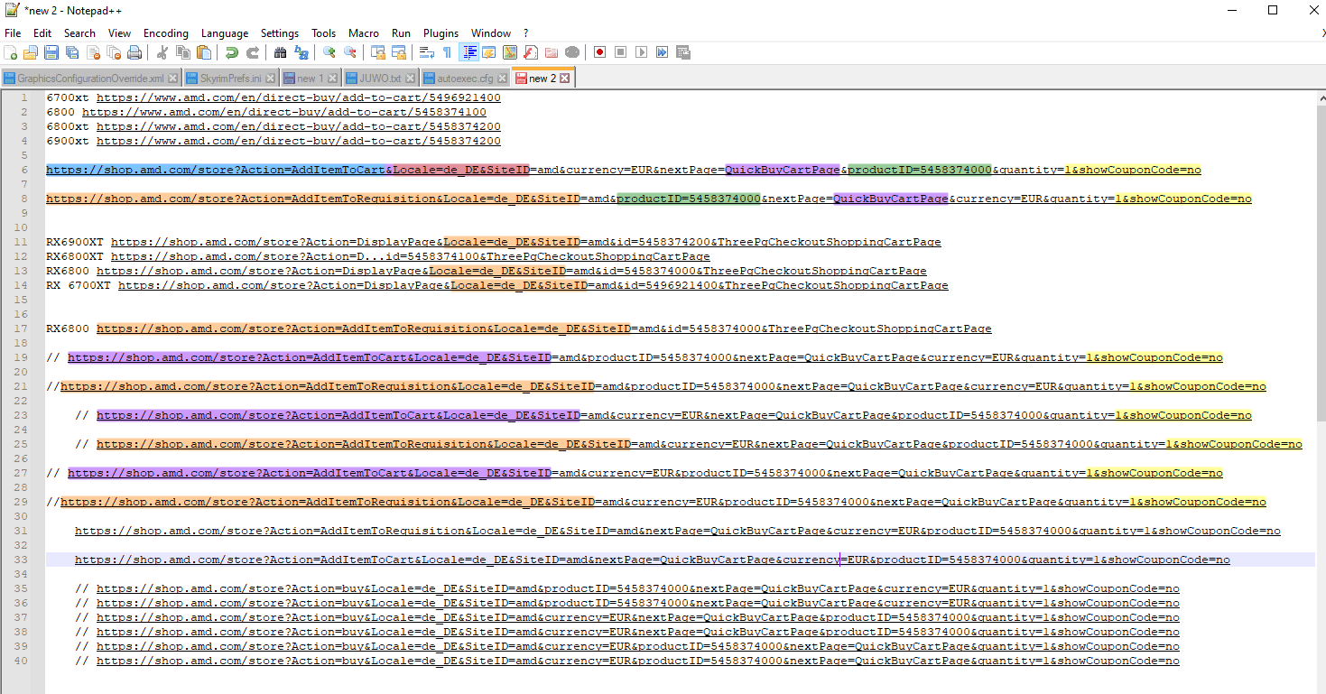1326x694 pixels.
Task: Switch to the new 1 tab
Action: [x=311, y=79]
